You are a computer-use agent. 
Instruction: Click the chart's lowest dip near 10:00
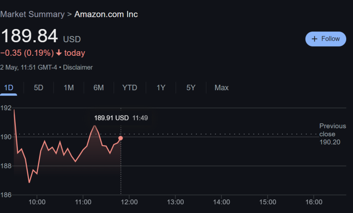pos(29,182)
